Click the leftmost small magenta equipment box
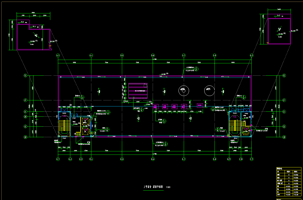The image size is (303, 200). (x=156, y=106)
